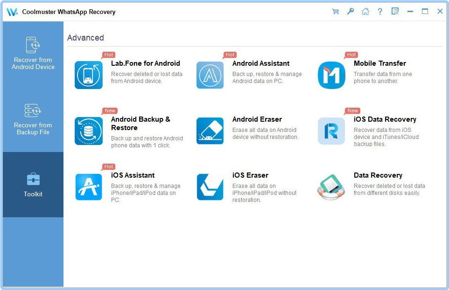Open iOS Assistant title link
This screenshot has height=290, width=449.
[133, 175]
